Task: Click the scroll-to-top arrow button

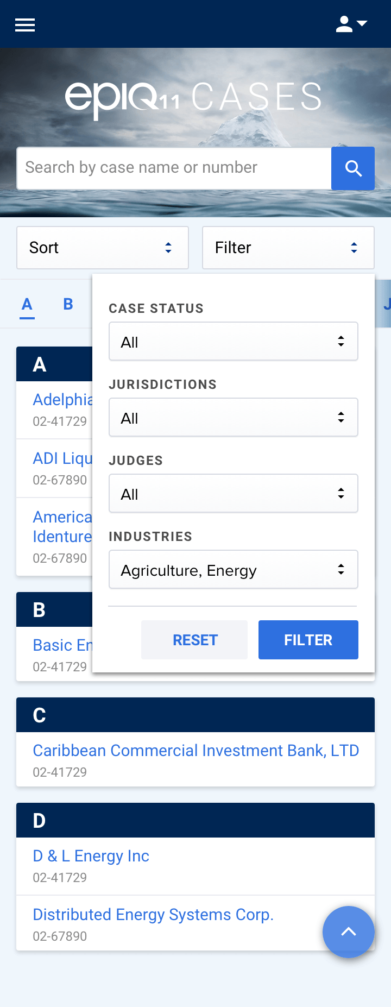Action: tap(348, 932)
